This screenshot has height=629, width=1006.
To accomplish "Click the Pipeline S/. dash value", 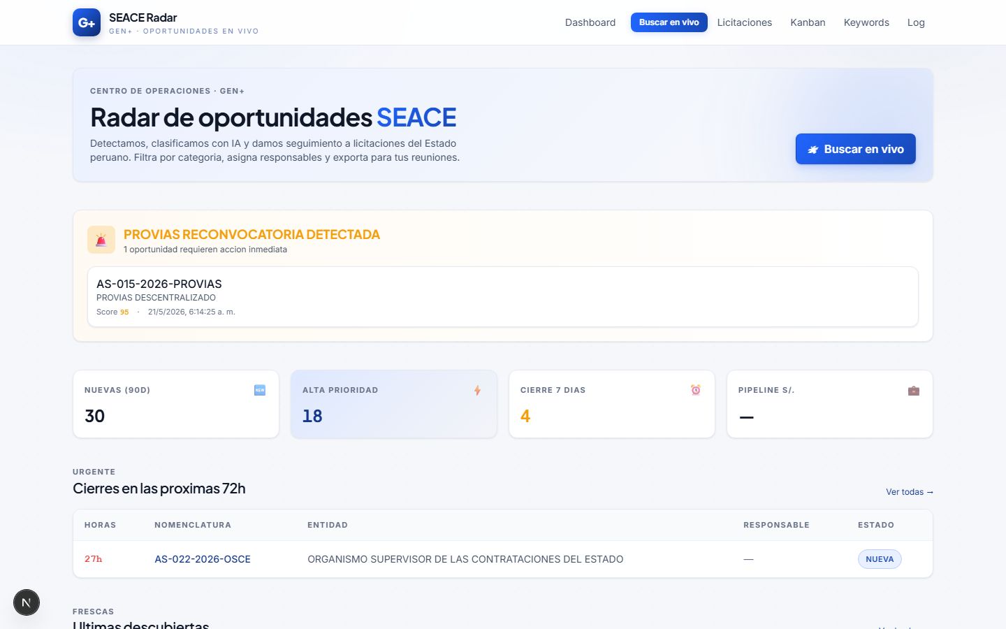I will pyautogui.click(x=747, y=417).
